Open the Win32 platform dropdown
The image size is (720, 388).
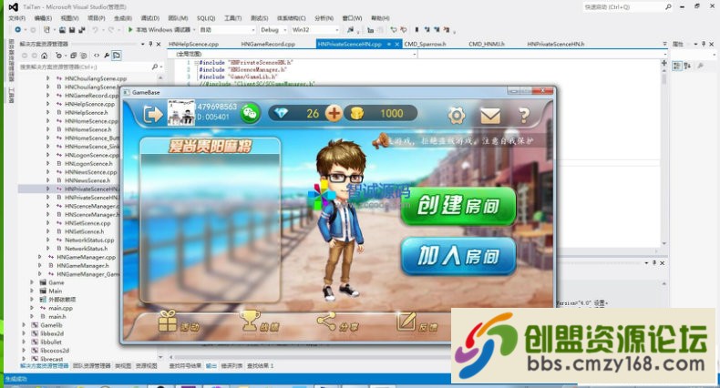[x=315, y=29]
